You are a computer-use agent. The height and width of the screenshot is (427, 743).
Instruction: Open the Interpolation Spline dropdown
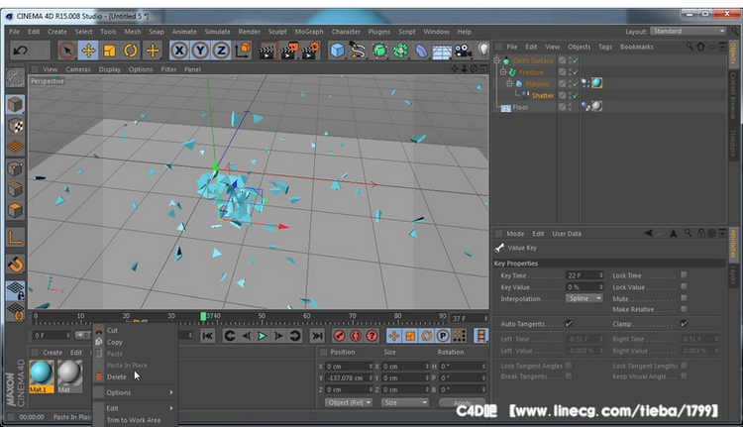[x=584, y=298]
